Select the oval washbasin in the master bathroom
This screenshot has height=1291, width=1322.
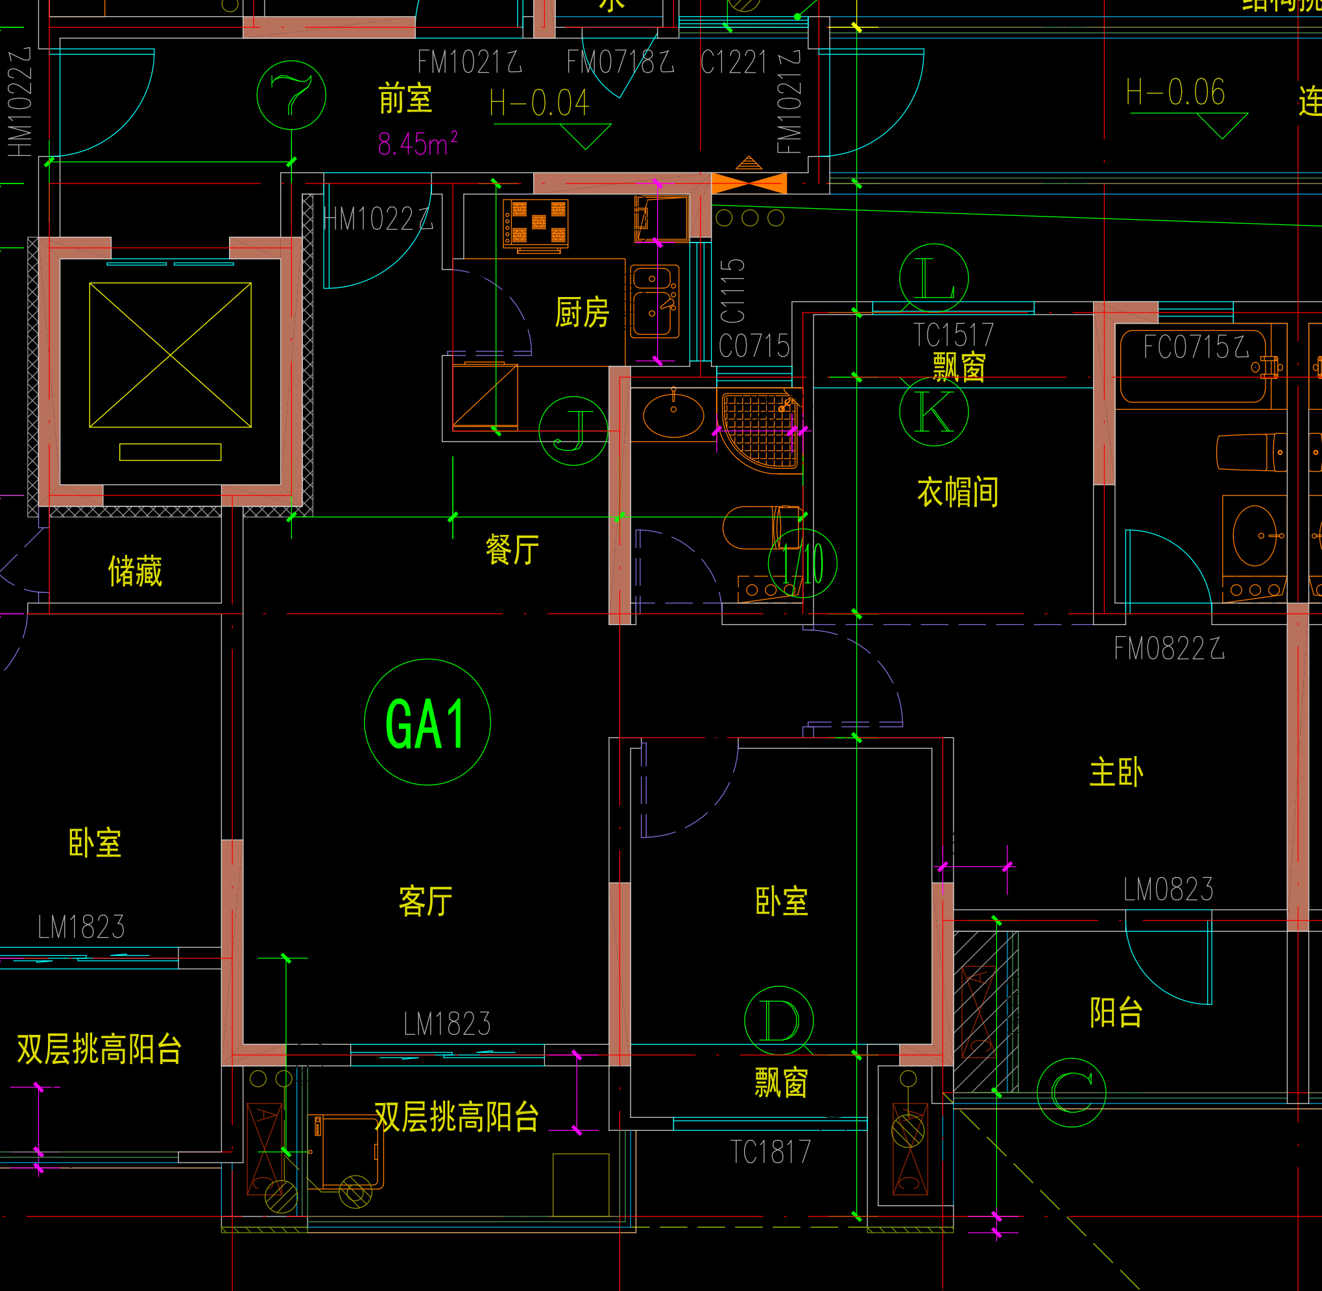(1254, 536)
